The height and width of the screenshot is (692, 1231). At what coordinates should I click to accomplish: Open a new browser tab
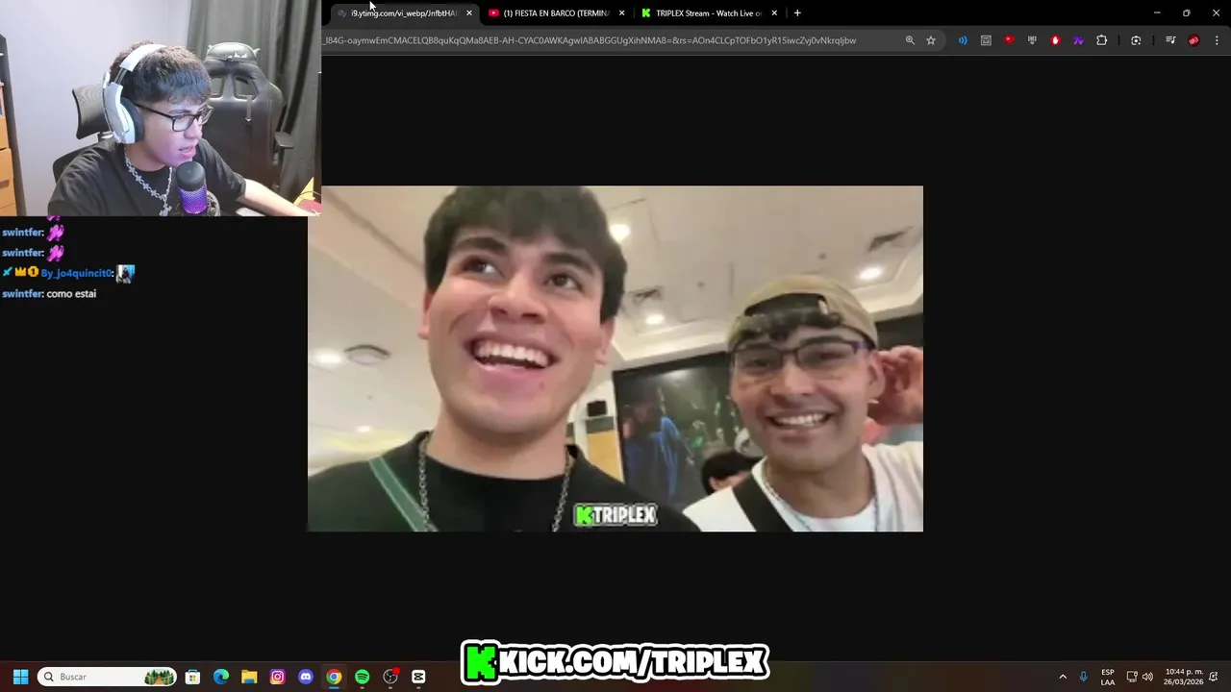click(x=797, y=13)
